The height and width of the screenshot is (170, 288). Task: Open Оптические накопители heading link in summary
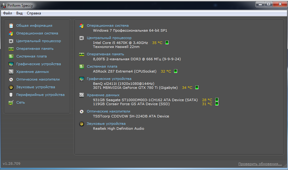click(x=108, y=112)
